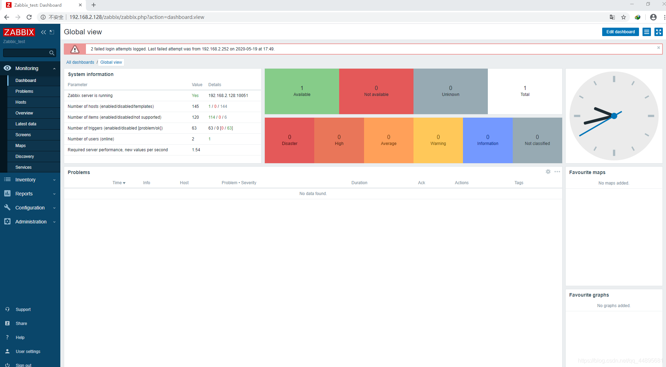
Task: Click the analog clock widget
Action: click(614, 116)
